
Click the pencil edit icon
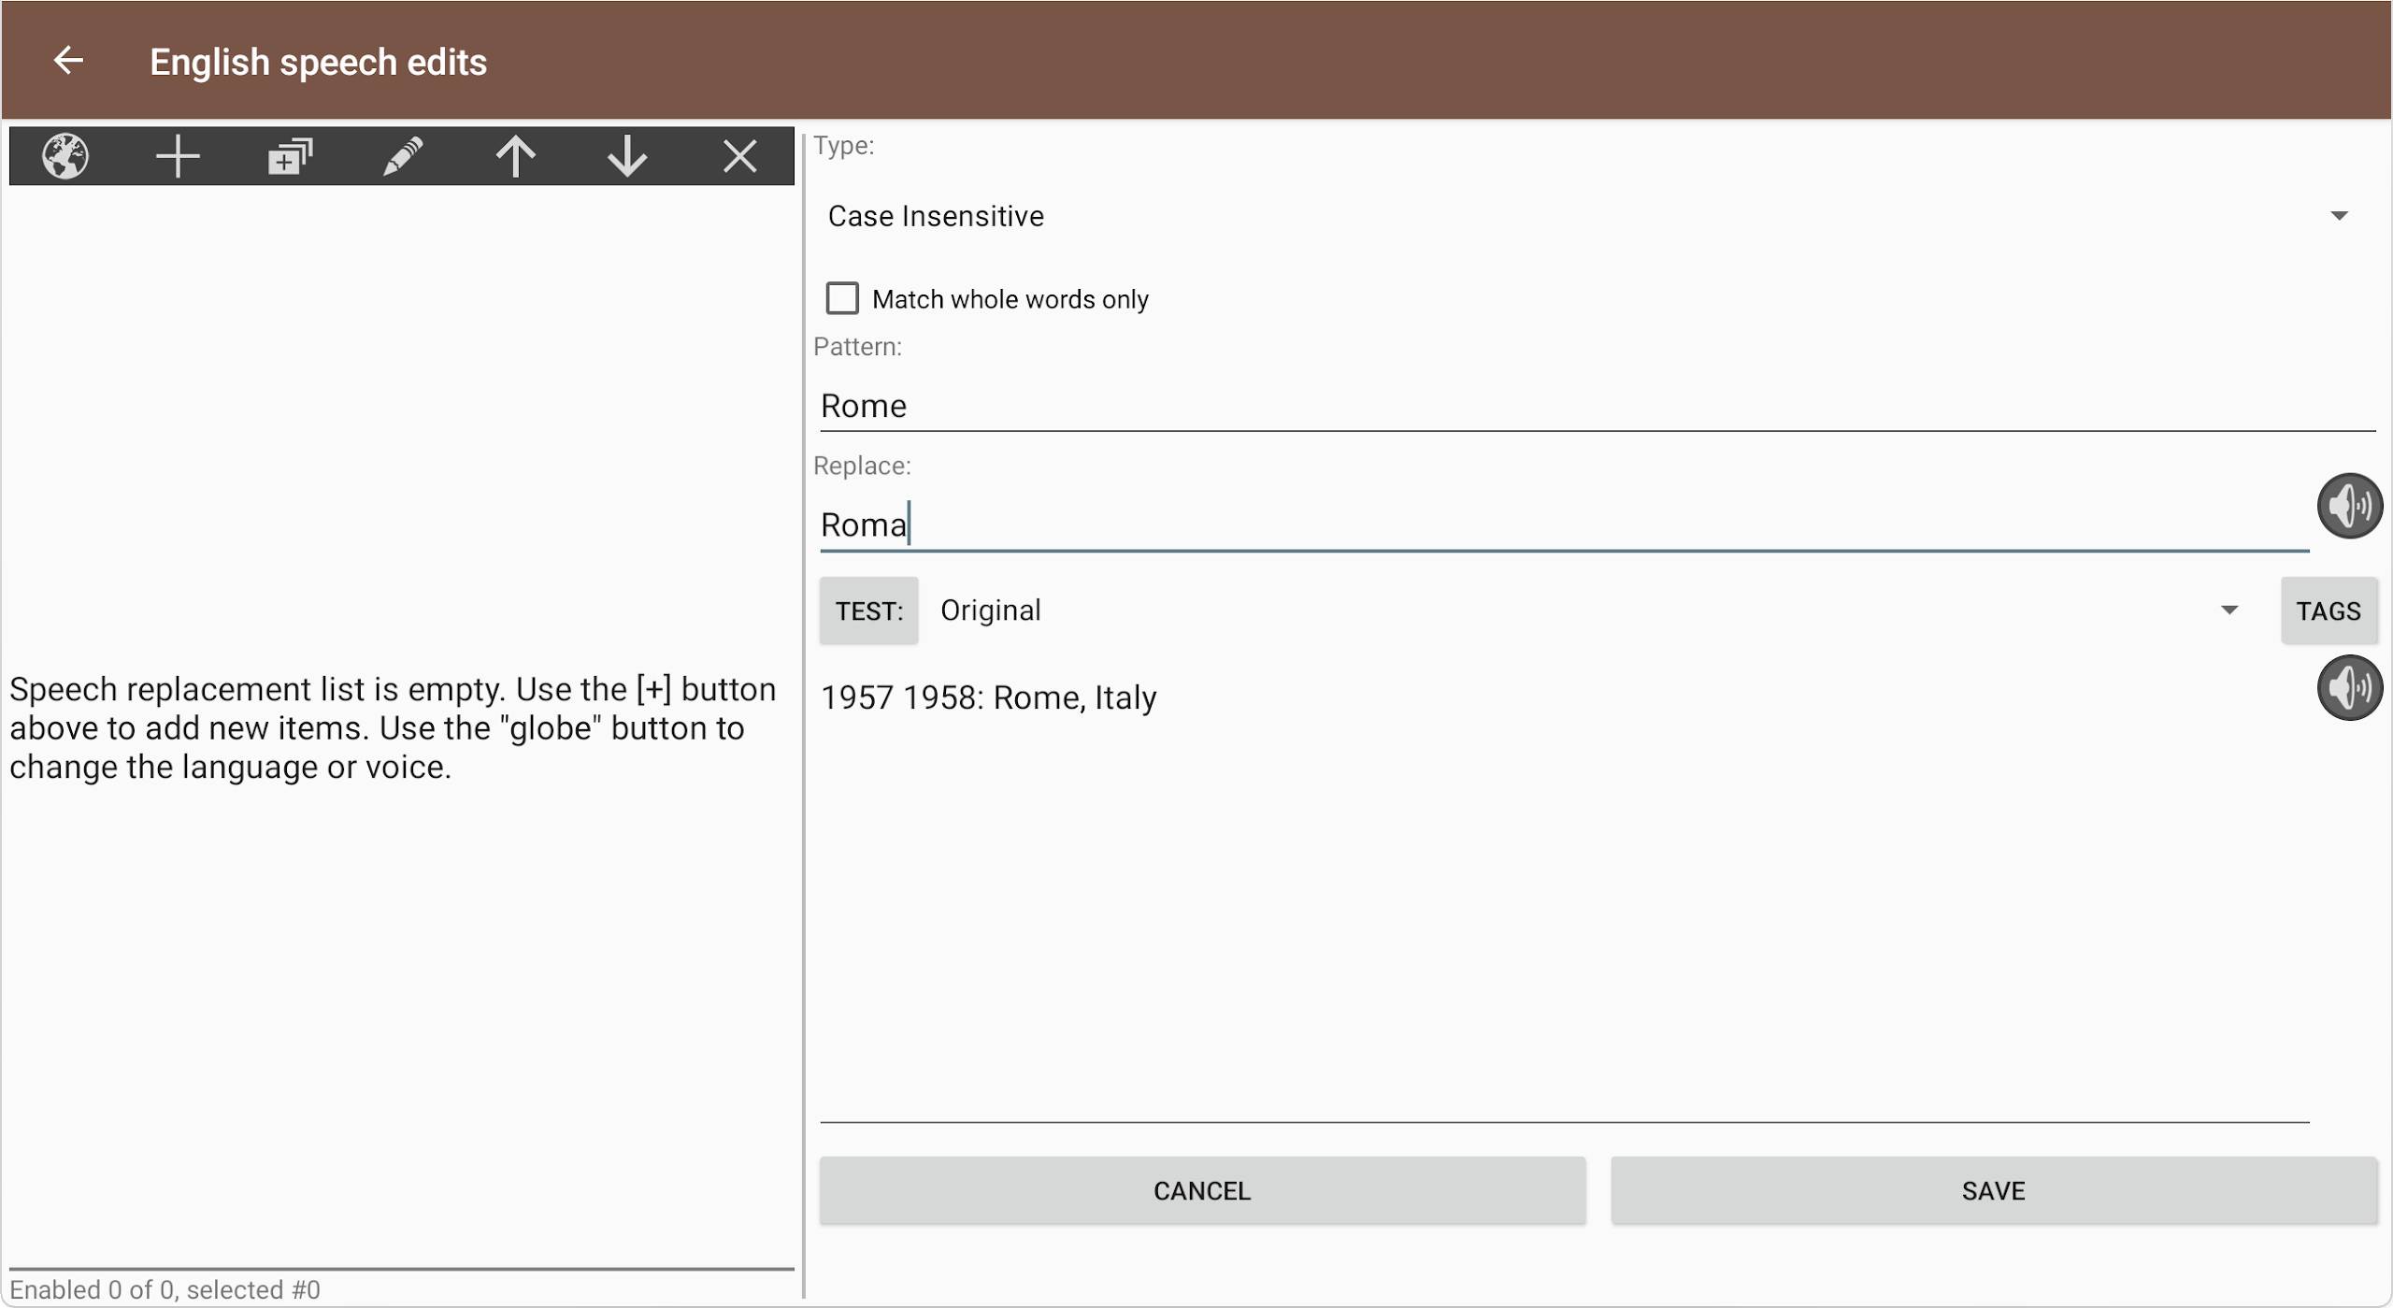tap(403, 155)
